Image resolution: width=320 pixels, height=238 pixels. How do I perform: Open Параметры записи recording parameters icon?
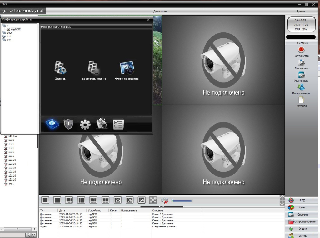(93, 68)
